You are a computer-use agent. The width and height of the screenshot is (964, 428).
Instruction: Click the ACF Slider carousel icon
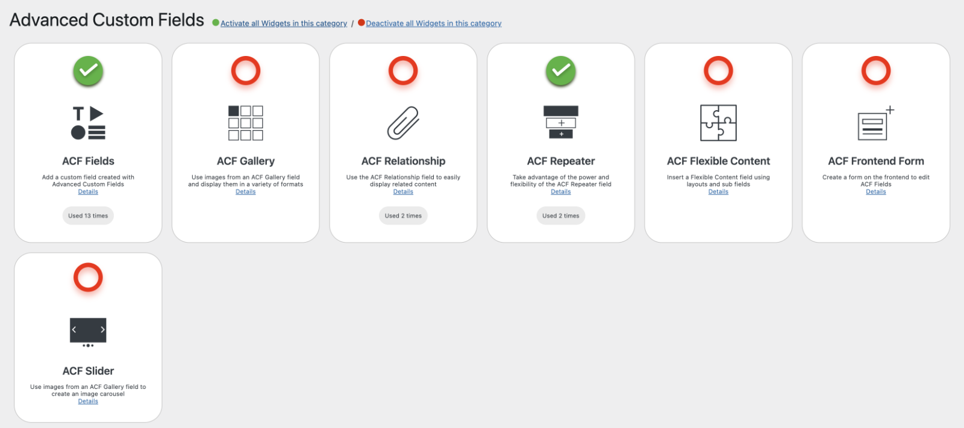click(x=88, y=332)
